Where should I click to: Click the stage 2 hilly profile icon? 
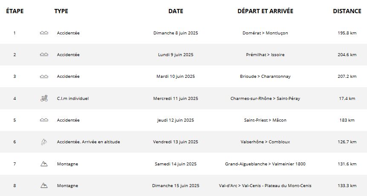coord(44,55)
